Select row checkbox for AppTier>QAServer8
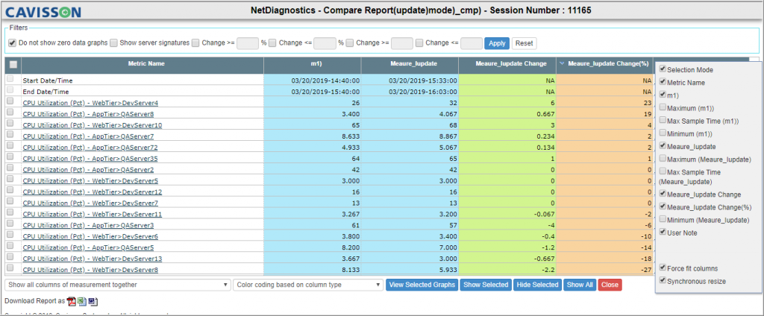Image resolution: width=764 pixels, height=316 pixels. pos(10,113)
